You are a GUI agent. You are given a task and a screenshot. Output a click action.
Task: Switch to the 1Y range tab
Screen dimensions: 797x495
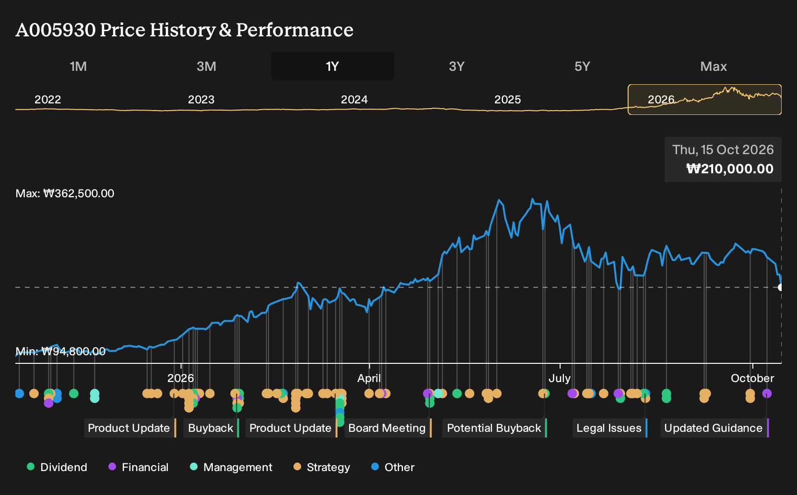[332, 66]
